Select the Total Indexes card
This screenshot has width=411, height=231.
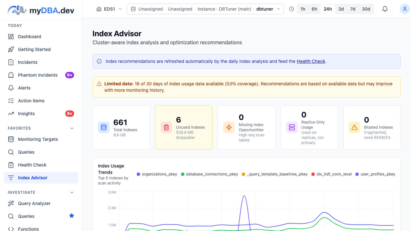click(121, 127)
